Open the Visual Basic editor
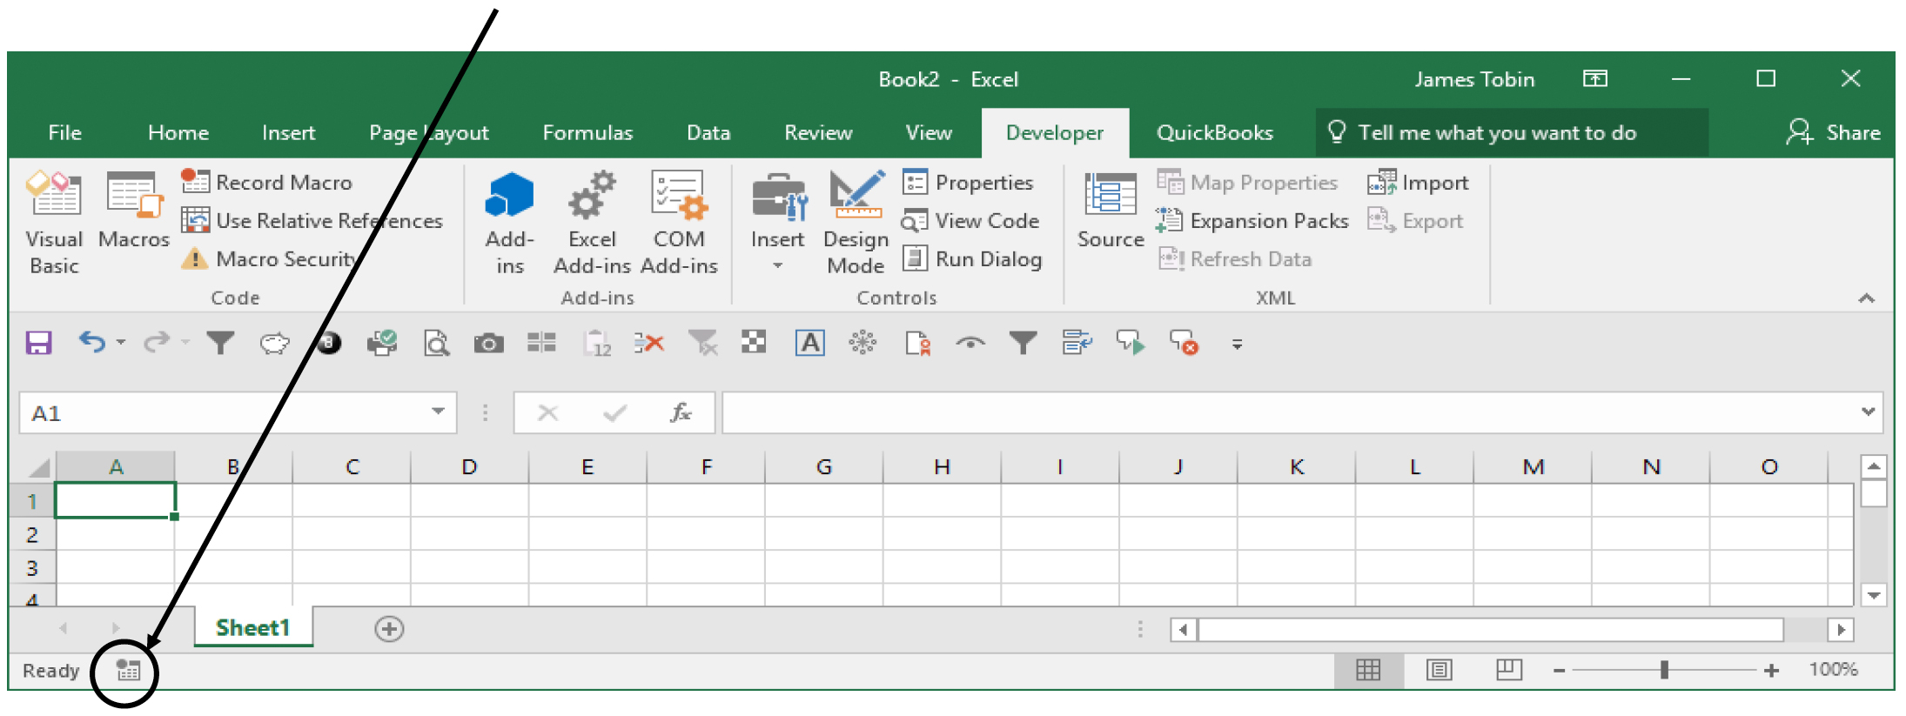1906x716 pixels. click(x=55, y=222)
